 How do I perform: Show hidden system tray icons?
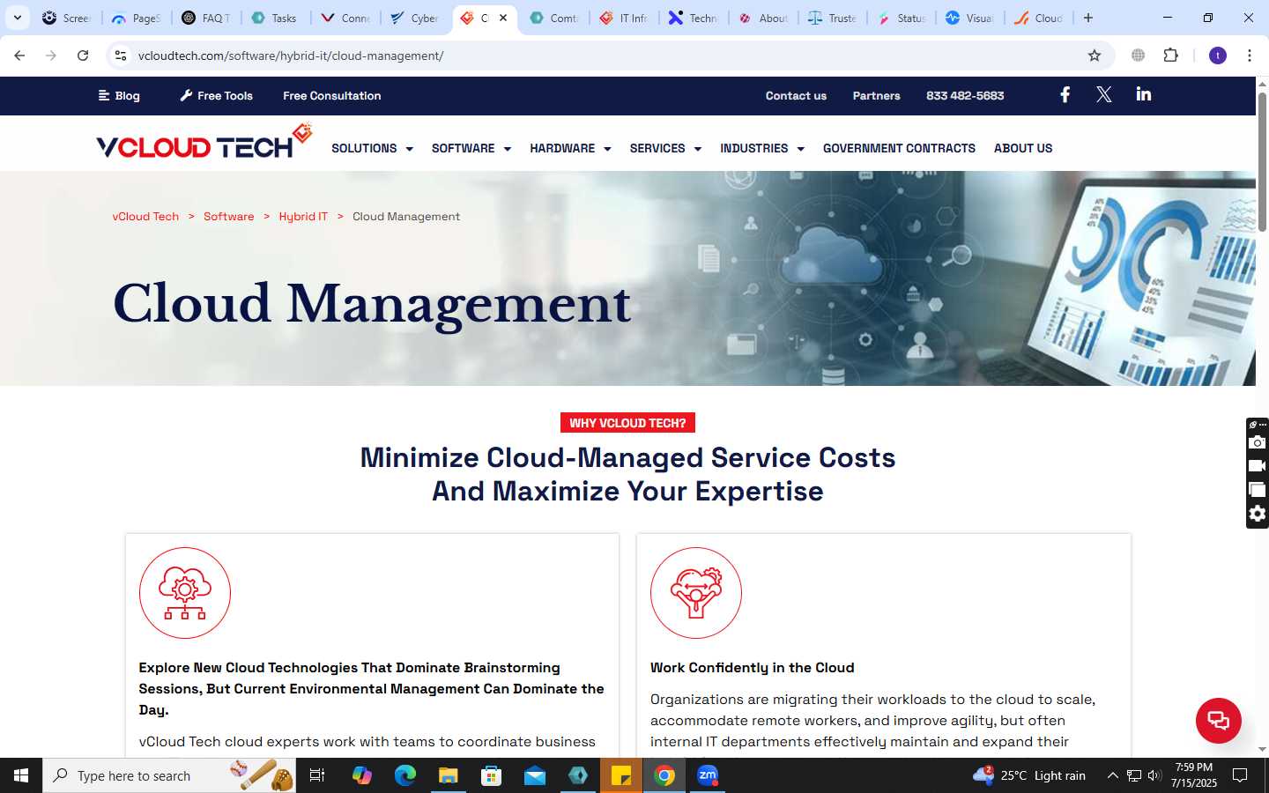point(1112,775)
